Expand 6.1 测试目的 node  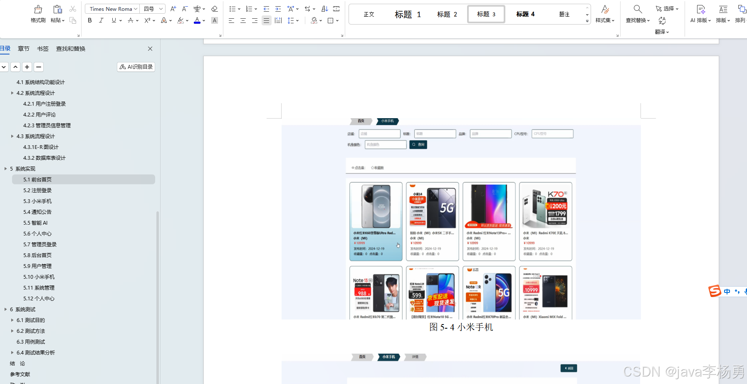(12, 320)
